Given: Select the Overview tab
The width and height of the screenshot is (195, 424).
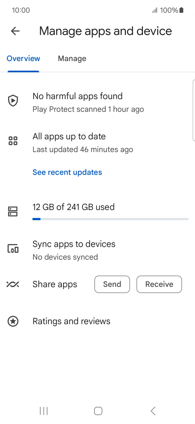Looking at the screenshot, I should (x=23, y=59).
